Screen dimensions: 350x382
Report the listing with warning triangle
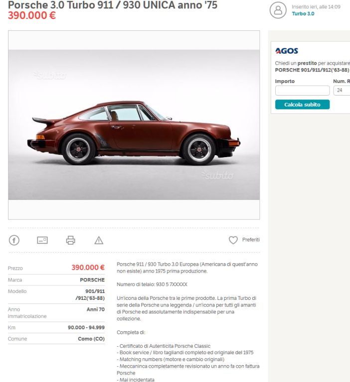point(99,240)
